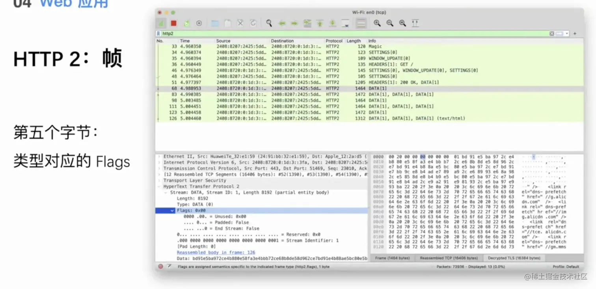Select the End Stream: False line
Image resolution: width=596 pixels, height=289 pixels.
(x=221, y=228)
